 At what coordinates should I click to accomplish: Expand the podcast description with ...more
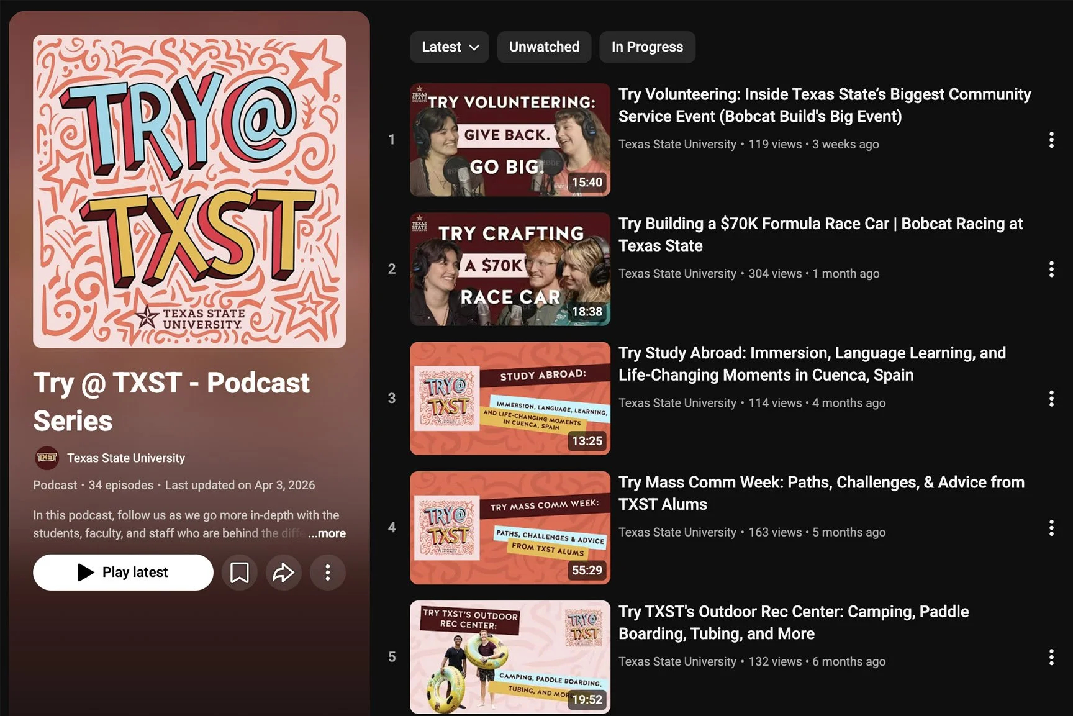click(x=327, y=533)
